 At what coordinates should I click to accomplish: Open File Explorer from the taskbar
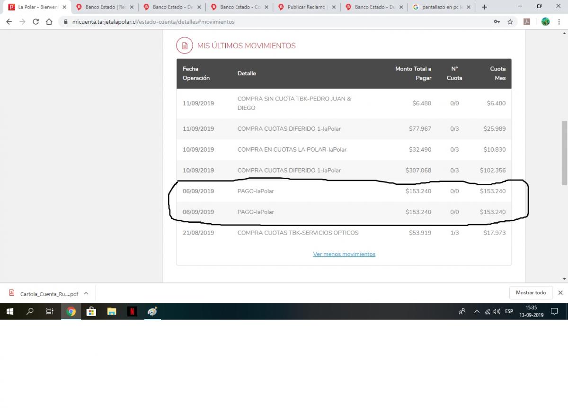(x=112, y=311)
